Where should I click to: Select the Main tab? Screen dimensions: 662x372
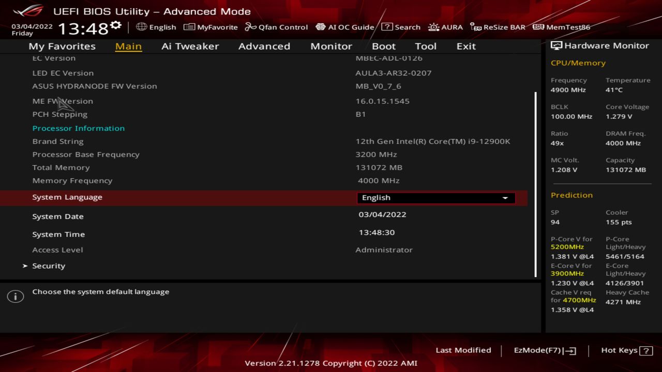point(128,46)
